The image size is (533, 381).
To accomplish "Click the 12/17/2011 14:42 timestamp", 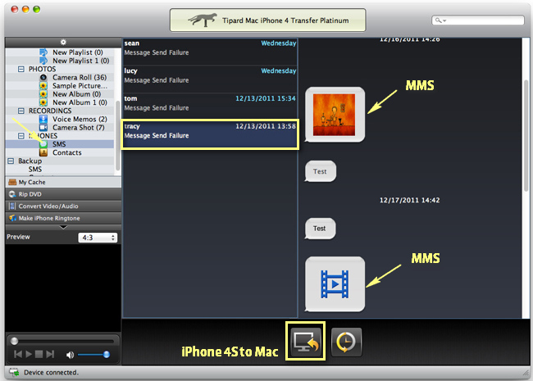I will click(410, 200).
